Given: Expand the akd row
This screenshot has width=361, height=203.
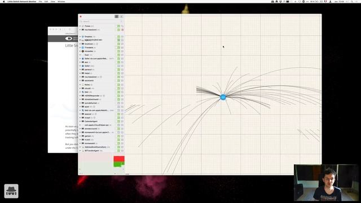Looking at the screenshot, I should pyautogui.click(x=80, y=62).
